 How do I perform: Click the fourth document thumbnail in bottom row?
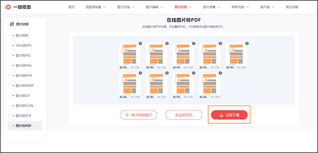point(210,83)
